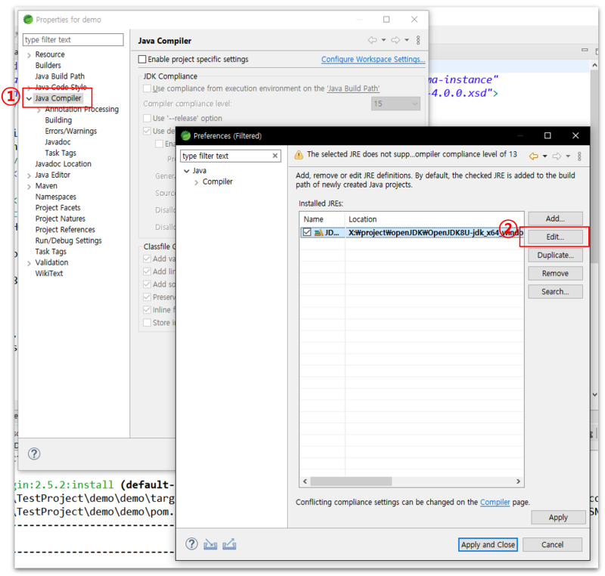Select Project Facets in tree
The image size is (605, 576).
pos(58,208)
